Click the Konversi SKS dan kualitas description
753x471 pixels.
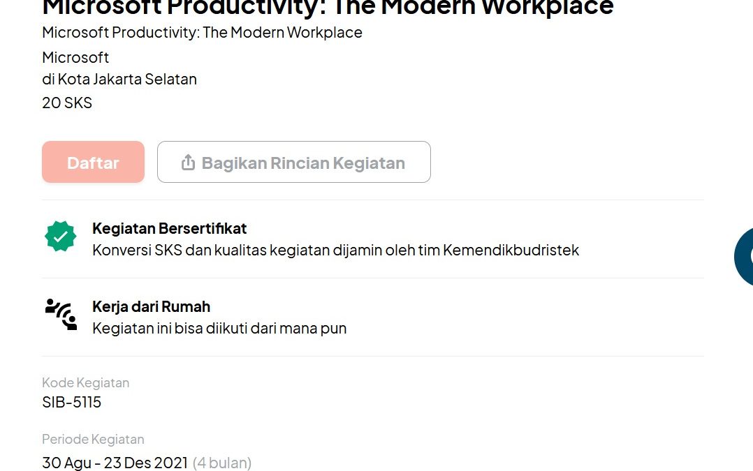[x=336, y=251]
